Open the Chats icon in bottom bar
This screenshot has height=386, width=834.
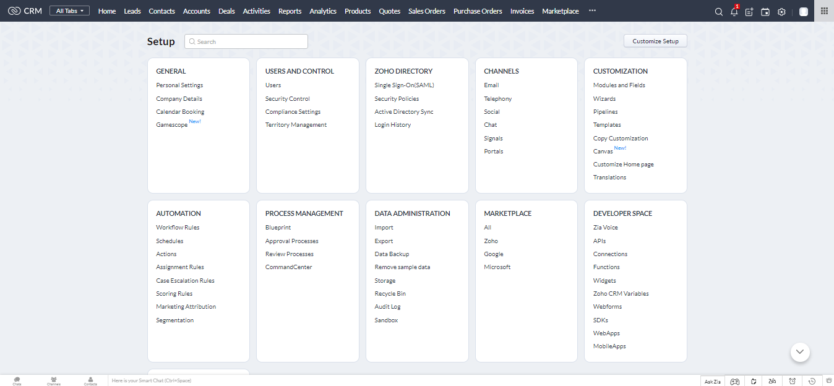[17, 380]
